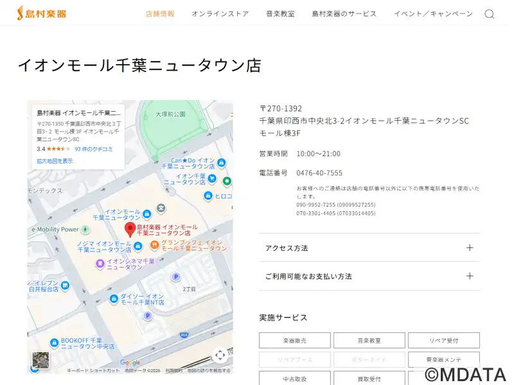Click 地図の誤りを報告する link
The height and width of the screenshot is (385, 514).
209,371
